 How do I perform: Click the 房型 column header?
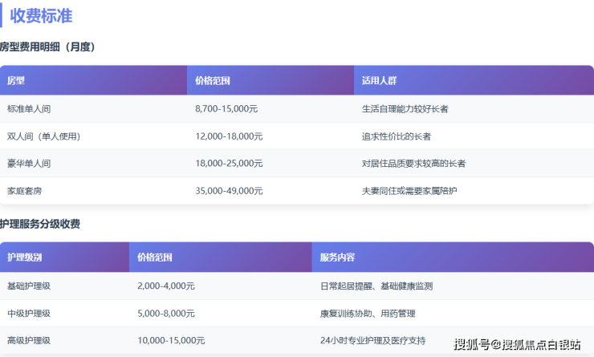[16, 81]
